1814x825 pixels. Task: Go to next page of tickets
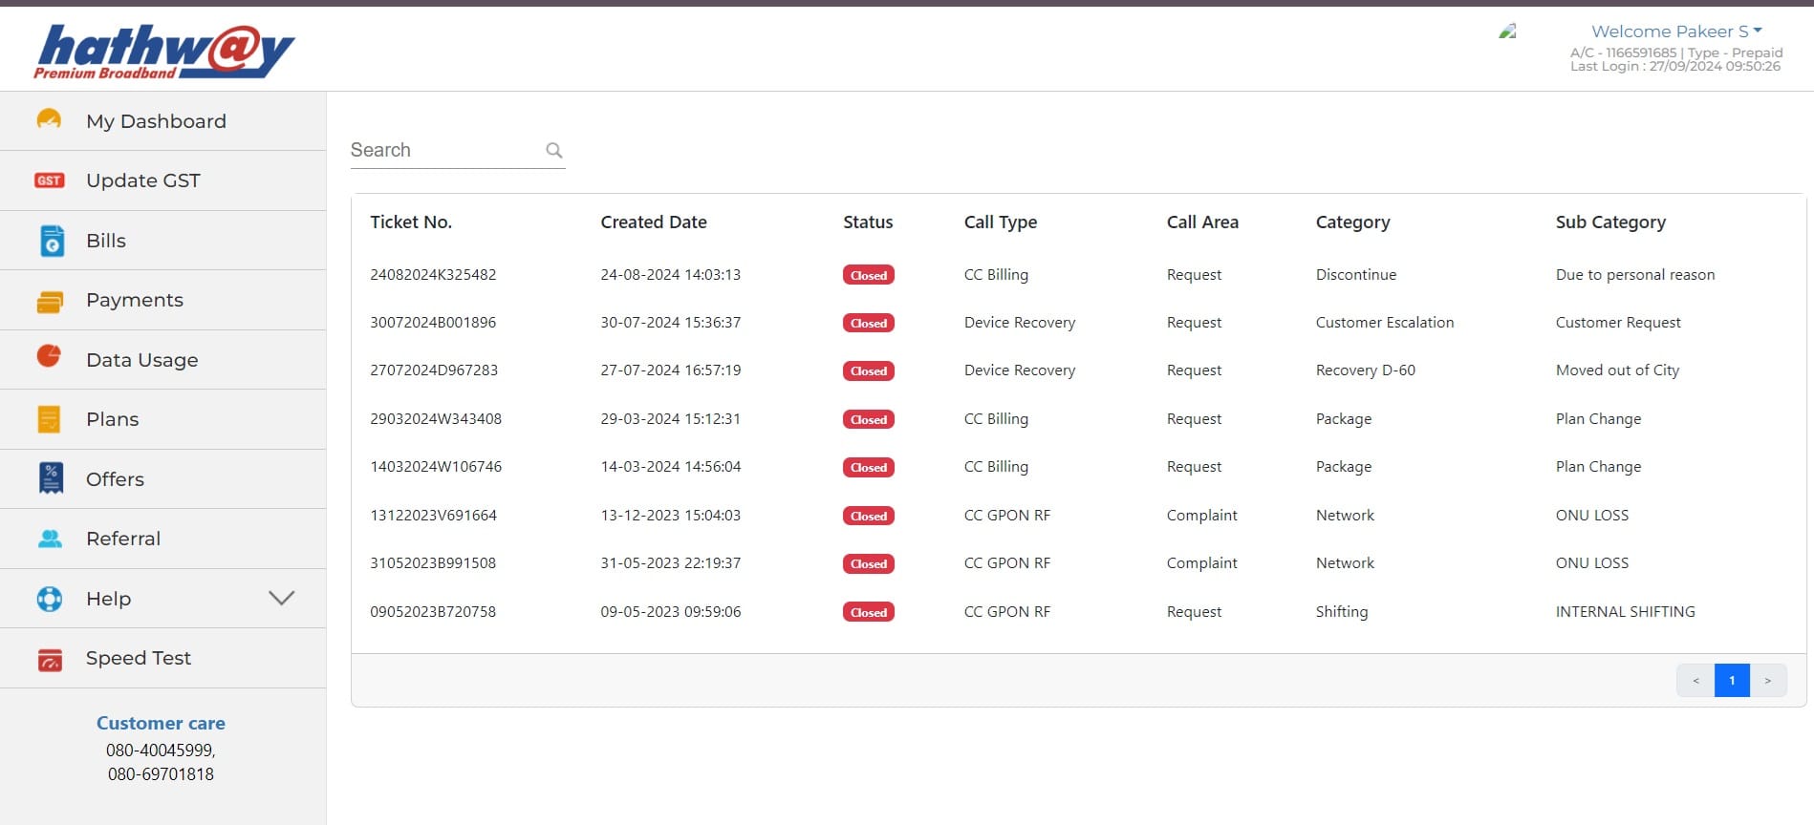click(x=1767, y=681)
